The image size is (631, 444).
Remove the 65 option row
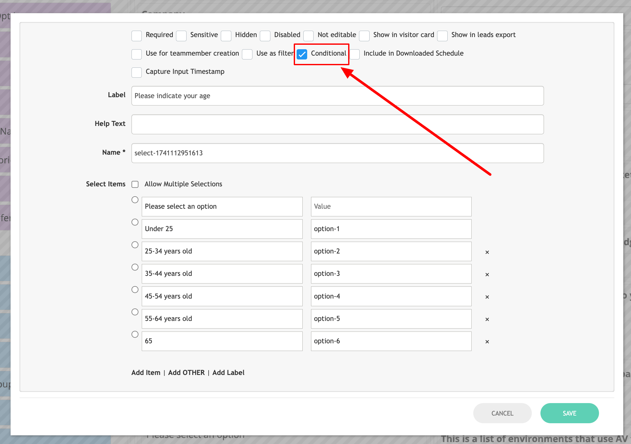coord(487,342)
